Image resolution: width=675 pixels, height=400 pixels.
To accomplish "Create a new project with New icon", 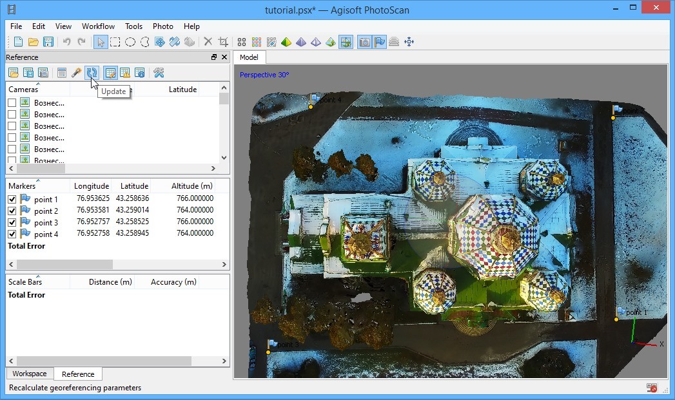I will [x=18, y=42].
